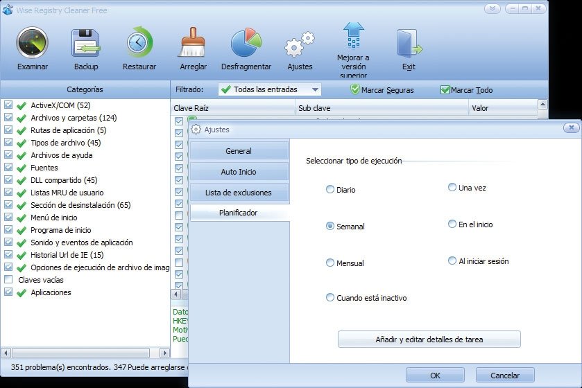The image size is (582, 388).
Task: Start scan with the Examinar radar icon
Action: [33, 43]
